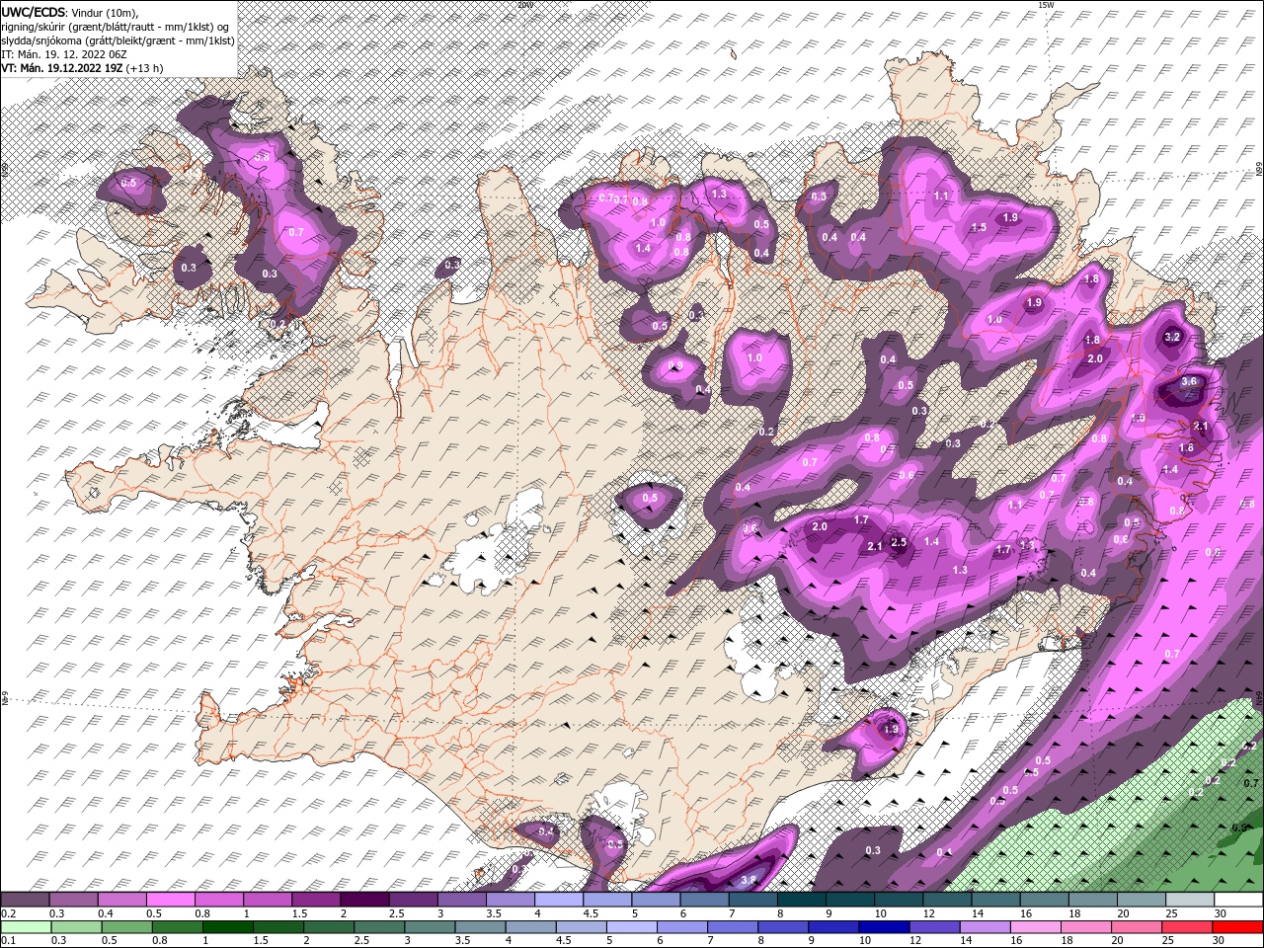Viewport: 1264px width, 948px height.
Task: Click the red rain-scale swatch labelled 30
Action: click(x=1239, y=928)
